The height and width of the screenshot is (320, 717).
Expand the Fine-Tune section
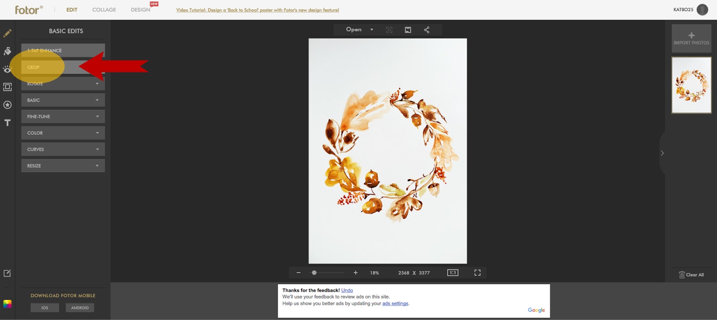tap(63, 116)
